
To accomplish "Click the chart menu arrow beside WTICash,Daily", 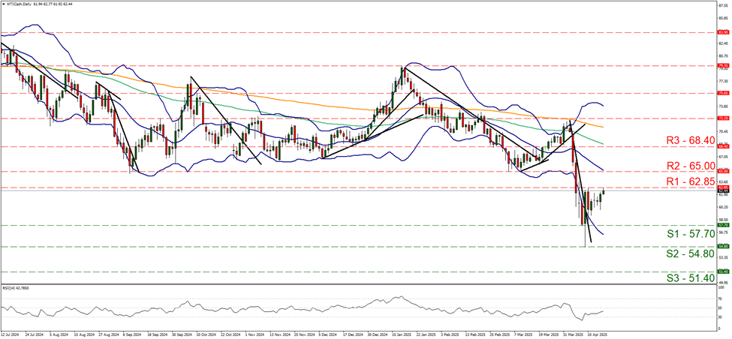I will pyautogui.click(x=3, y=4).
